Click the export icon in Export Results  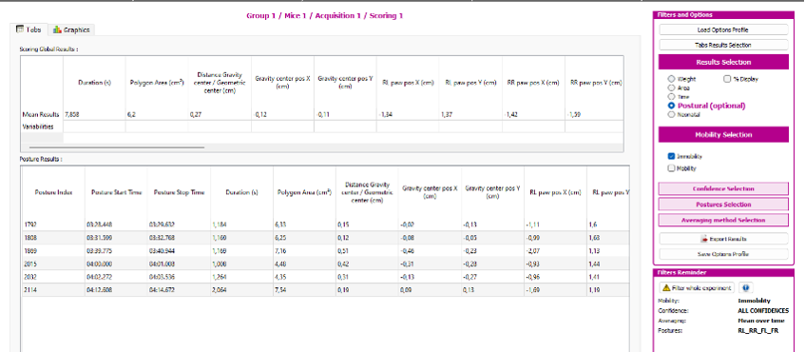click(x=705, y=239)
